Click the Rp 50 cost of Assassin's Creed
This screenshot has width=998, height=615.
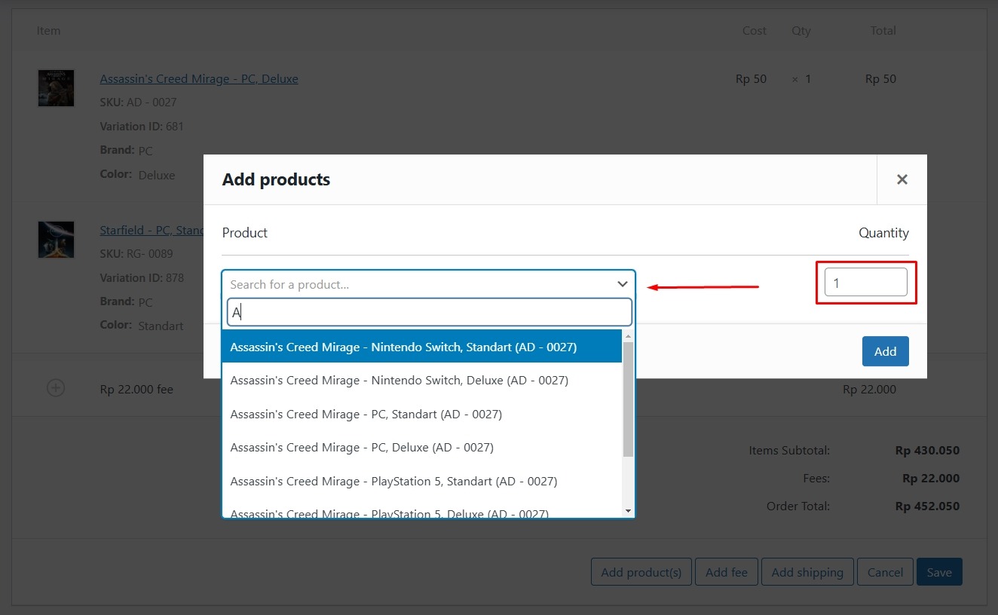coord(751,79)
